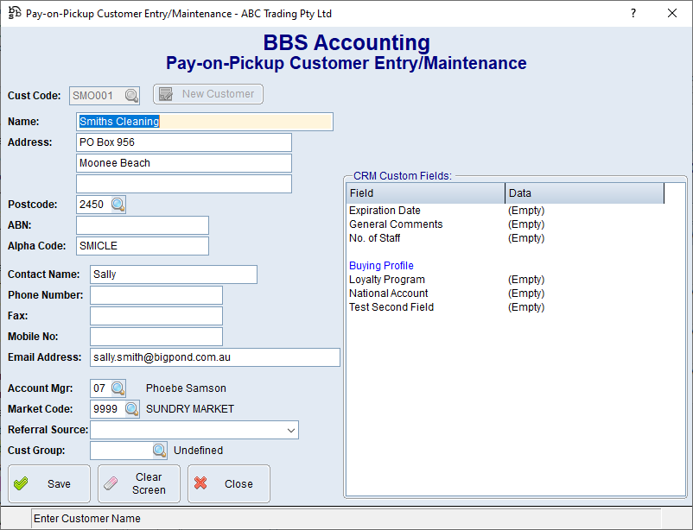Click the New Customer button
Image resolution: width=693 pixels, height=530 pixels.
(208, 94)
